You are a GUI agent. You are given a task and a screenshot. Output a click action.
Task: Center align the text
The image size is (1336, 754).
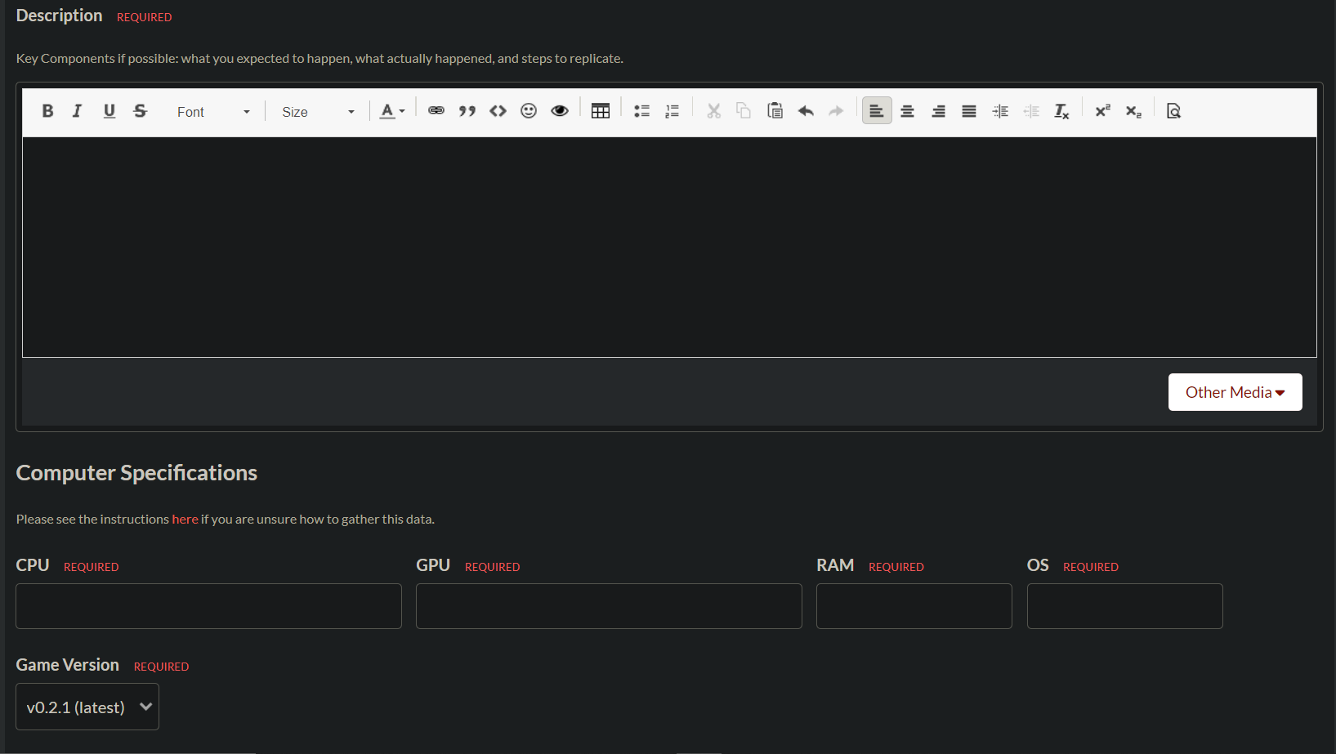point(907,111)
